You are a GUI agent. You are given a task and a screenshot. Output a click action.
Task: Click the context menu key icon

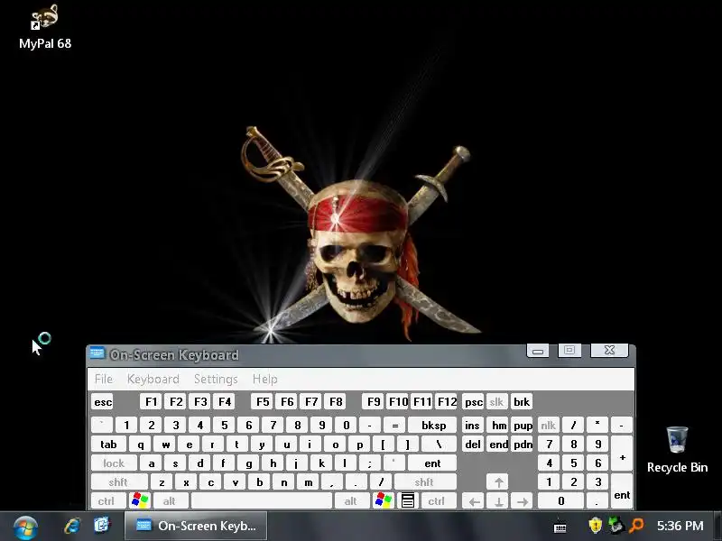[408, 500]
